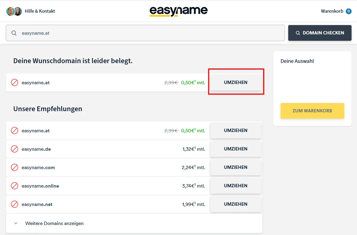Click the unavailable icon next to easyname.online

14,186
